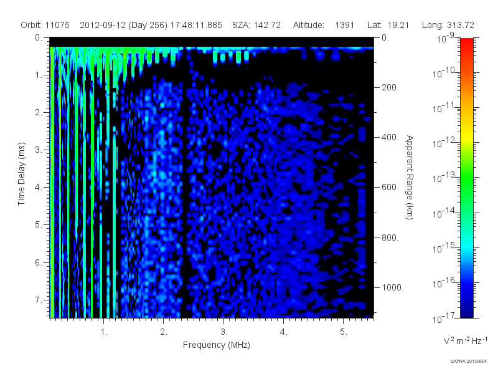The width and height of the screenshot is (498, 374).
Task: Click the color bar units label 'V² m⁻² Hz⁻¹'
Action: click(x=465, y=340)
